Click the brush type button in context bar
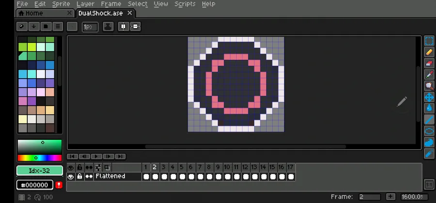Image resolution: width=436 pixels, height=203 pixels. pyautogui.click(x=72, y=27)
